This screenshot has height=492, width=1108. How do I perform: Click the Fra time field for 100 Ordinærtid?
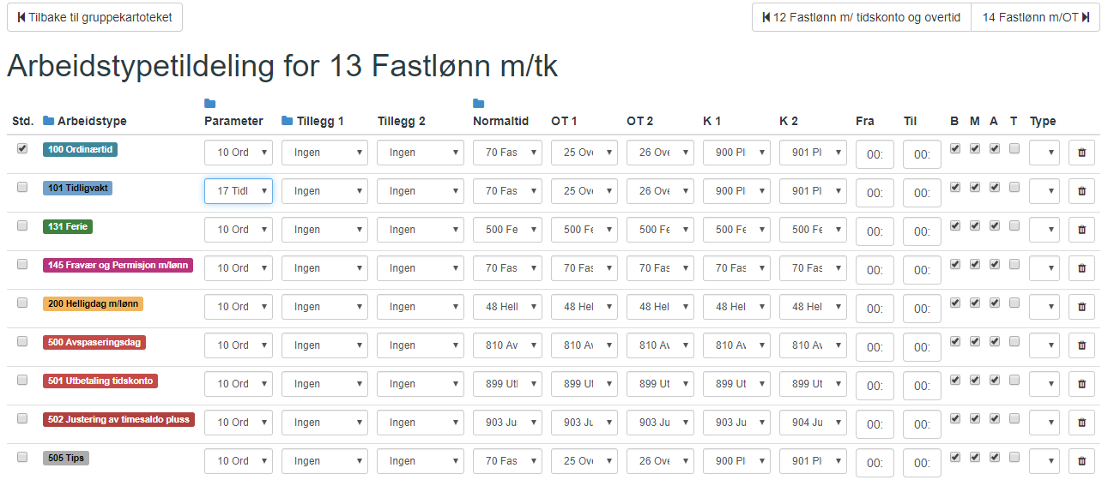(x=875, y=154)
